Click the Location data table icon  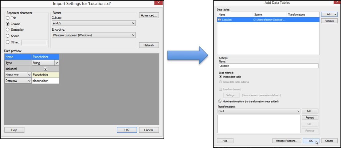tap(219, 20)
